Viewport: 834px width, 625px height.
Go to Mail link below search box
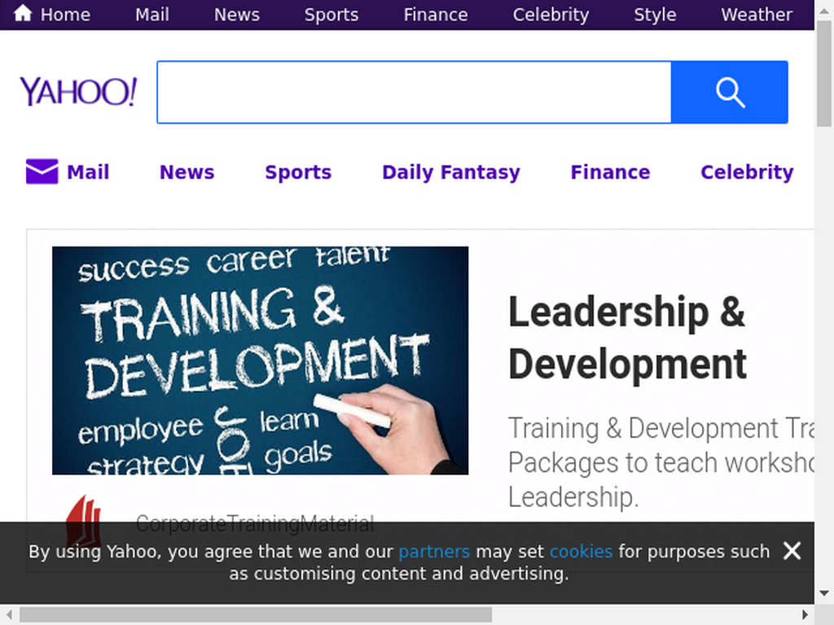[88, 172]
